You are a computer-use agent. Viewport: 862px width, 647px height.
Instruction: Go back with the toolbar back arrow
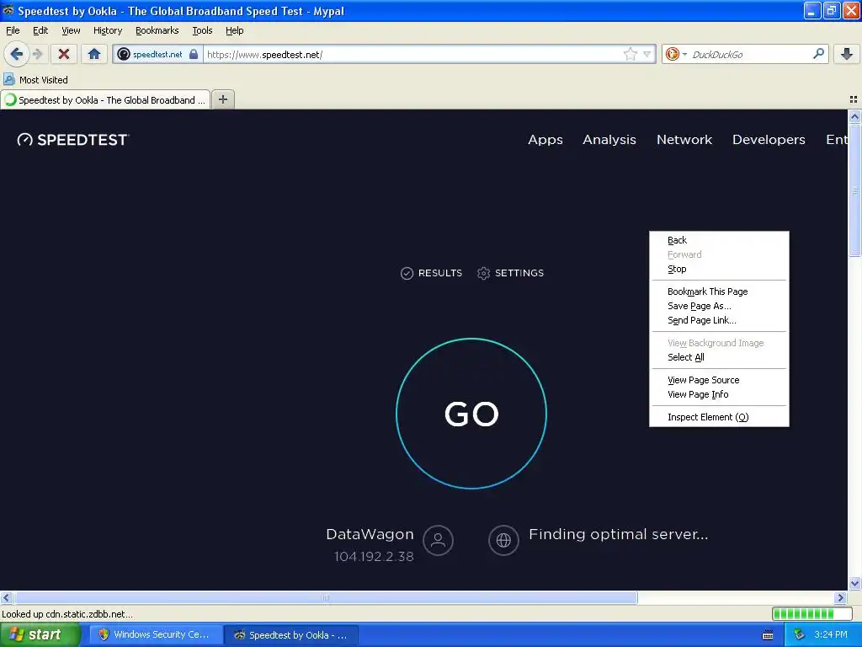click(x=17, y=54)
